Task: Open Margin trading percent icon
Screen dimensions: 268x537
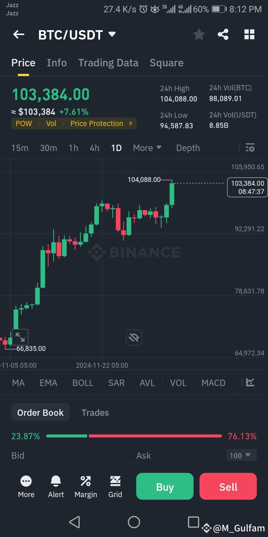Action: [86, 487]
